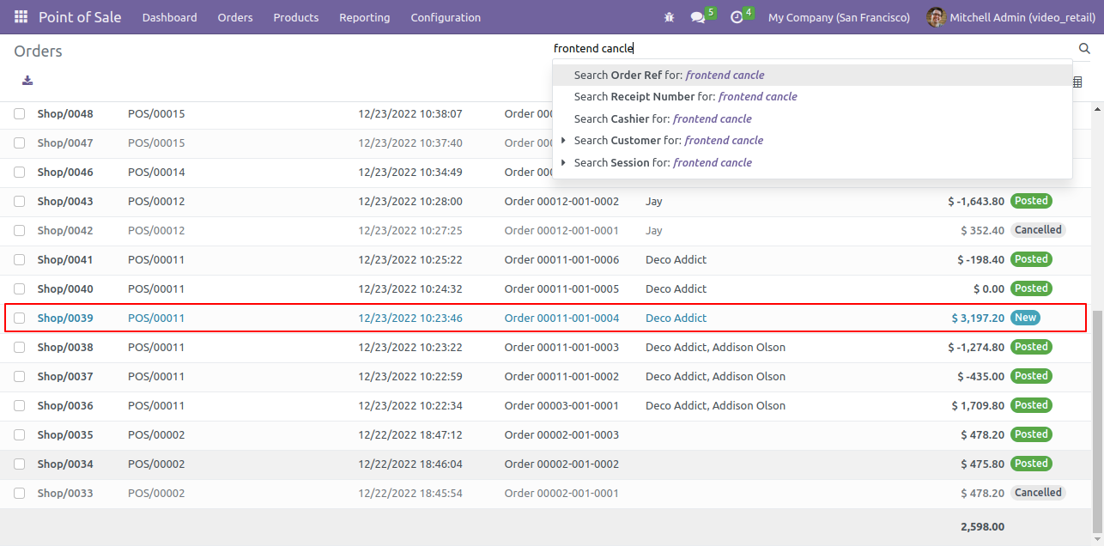Open order Shop/0039
This screenshot has height=546, width=1104.
point(65,318)
